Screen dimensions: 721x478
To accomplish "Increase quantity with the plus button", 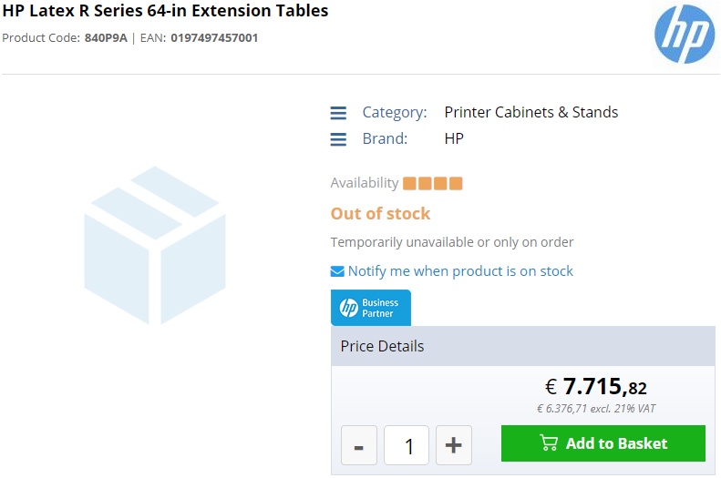I will pyautogui.click(x=453, y=445).
